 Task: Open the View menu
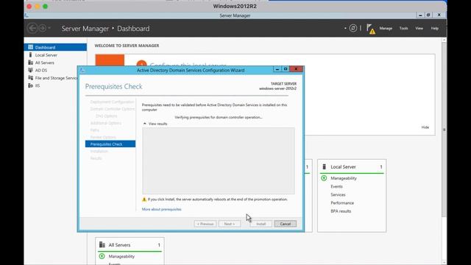tap(419, 28)
